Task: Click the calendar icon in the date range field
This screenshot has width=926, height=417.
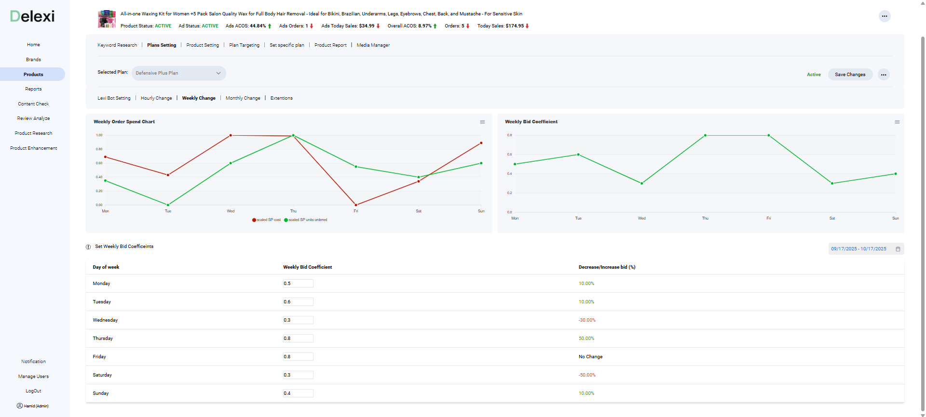Action: pos(898,249)
